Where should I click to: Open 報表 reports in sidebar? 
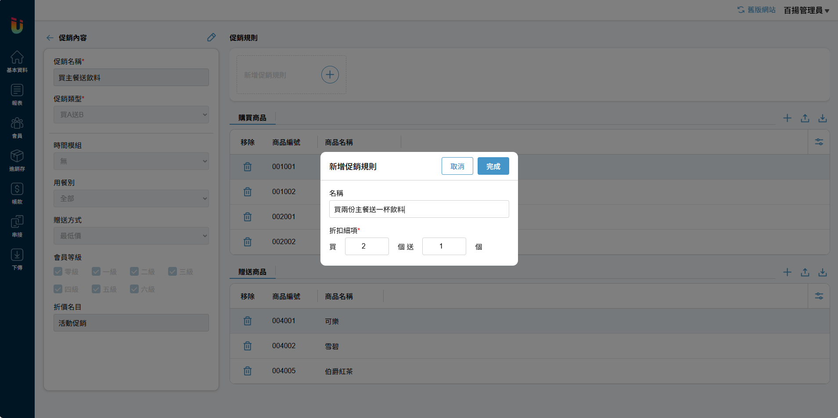click(17, 94)
